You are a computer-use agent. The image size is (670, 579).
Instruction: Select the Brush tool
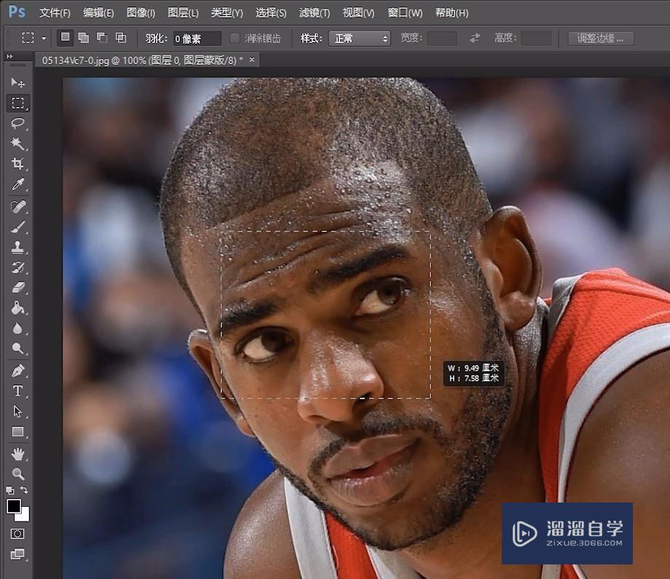17,227
